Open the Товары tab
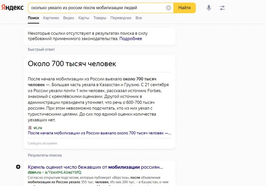Viewport: 266px width, 186px height. pos(100,18)
